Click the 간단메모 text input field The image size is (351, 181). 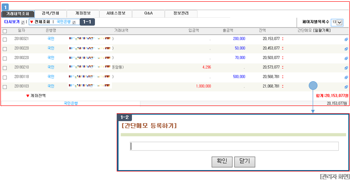(x=234, y=146)
